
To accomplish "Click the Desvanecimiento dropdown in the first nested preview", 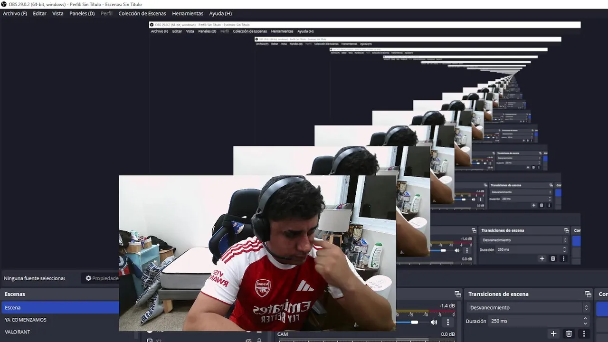I will pyautogui.click(x=523, y=240).
